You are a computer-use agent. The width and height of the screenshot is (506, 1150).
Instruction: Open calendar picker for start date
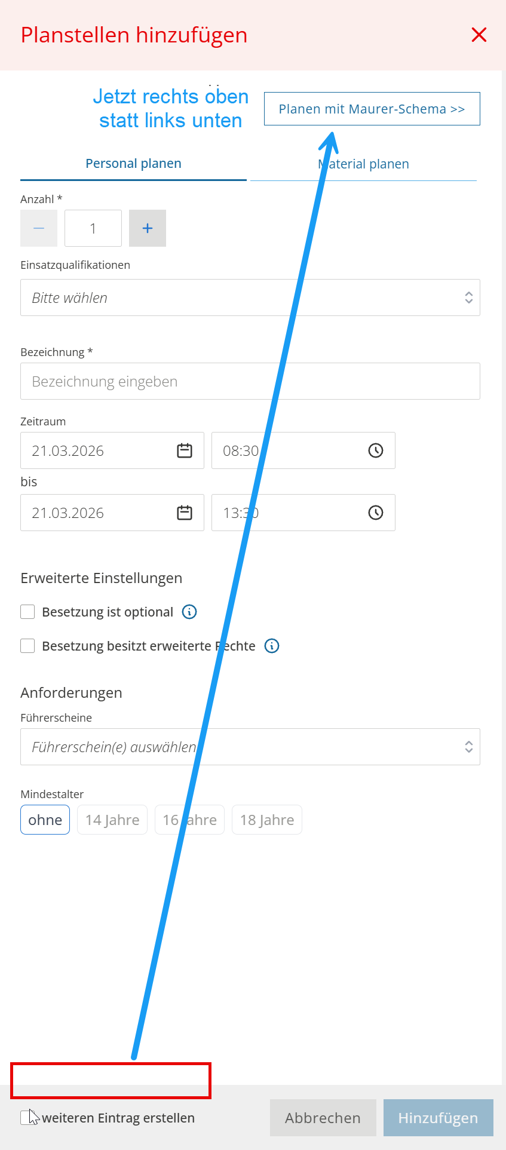point(185,450)
